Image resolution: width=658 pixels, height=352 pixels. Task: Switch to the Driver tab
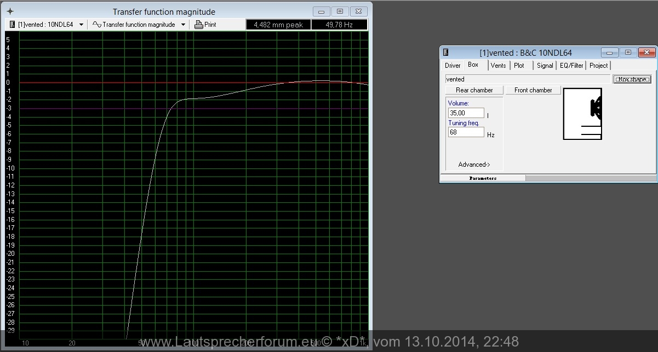(453, 66)
